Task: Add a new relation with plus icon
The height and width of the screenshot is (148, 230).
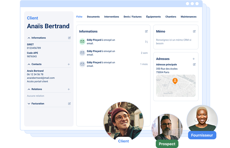Action: pyautogui.click(x=69, y=89)
